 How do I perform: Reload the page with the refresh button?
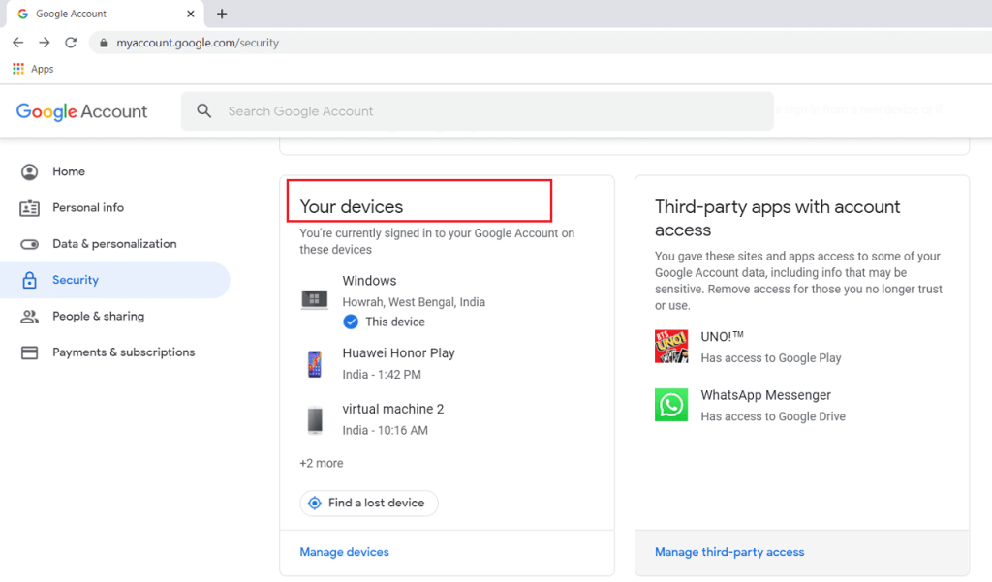71,43
